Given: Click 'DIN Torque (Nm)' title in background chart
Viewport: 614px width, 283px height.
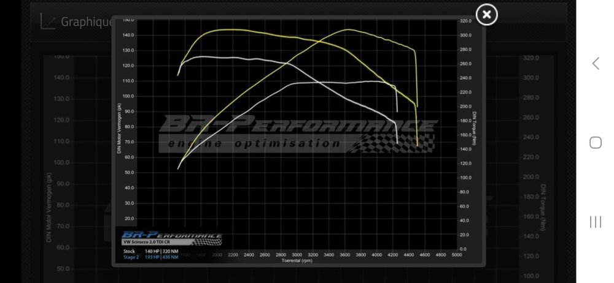Looking at the screenshot, I should click(x=543, y=207).
